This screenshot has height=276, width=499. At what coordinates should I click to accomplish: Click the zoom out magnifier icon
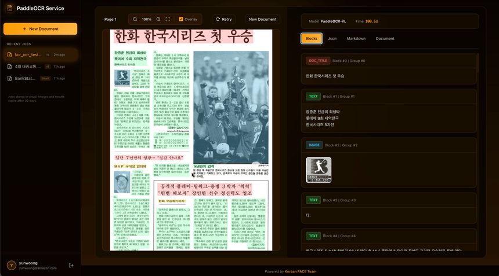coord(135,19)
